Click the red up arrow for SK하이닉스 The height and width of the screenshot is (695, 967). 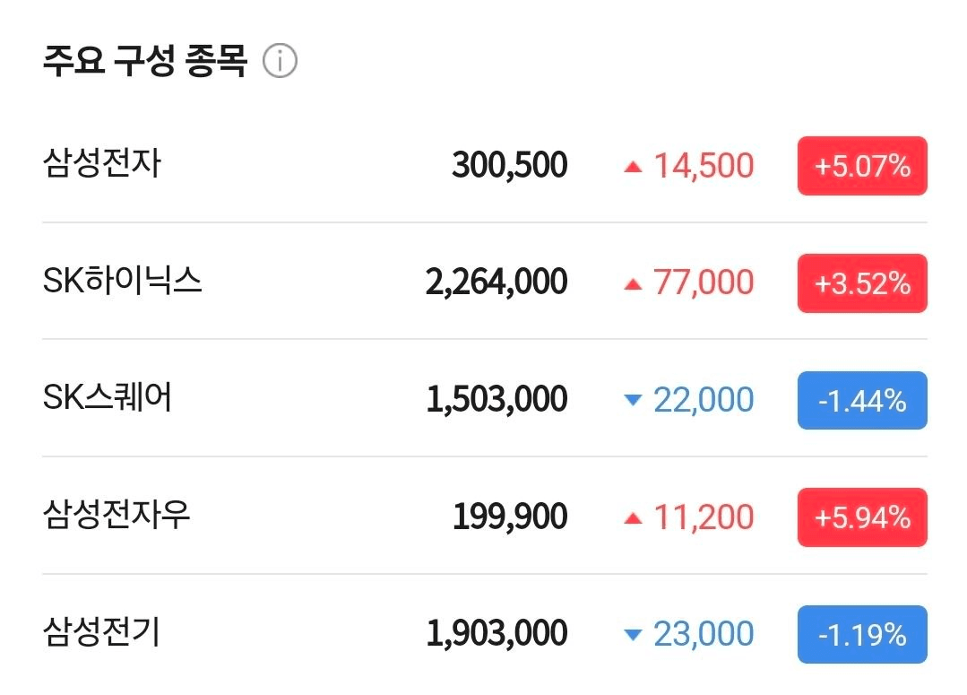[x=633, y=284]
